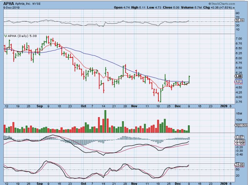The height and width of the screenshot is (185, 248).
Task: Click the 15M volume axis label
Action: tap(239, 113)
